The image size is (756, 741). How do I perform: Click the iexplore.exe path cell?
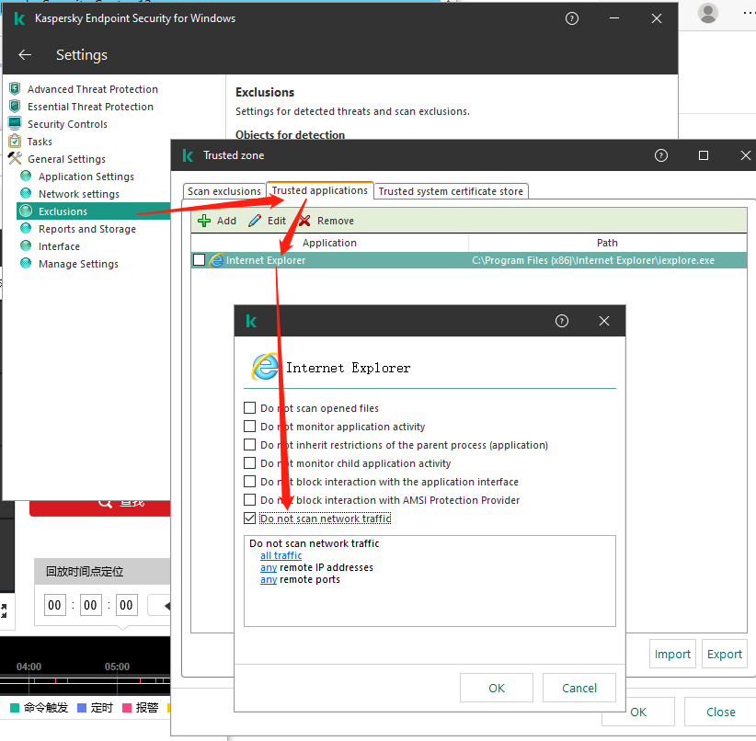pos(608,260)
